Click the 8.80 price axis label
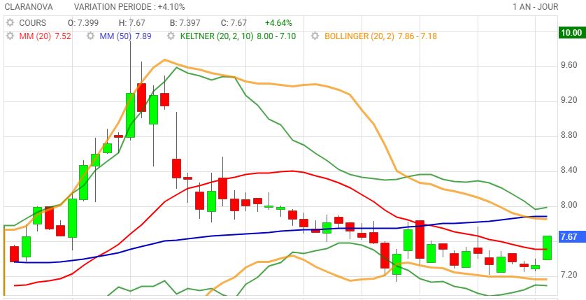This screenshot has width=586, height=300. tap(569, 135)
